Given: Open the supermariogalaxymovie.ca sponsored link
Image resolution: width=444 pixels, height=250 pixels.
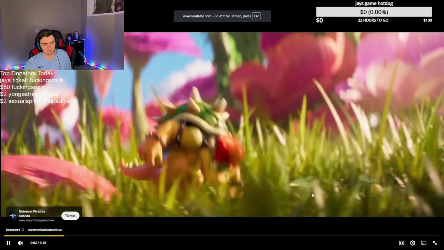Looking at the screenshot, I should [x=45, y=230].
